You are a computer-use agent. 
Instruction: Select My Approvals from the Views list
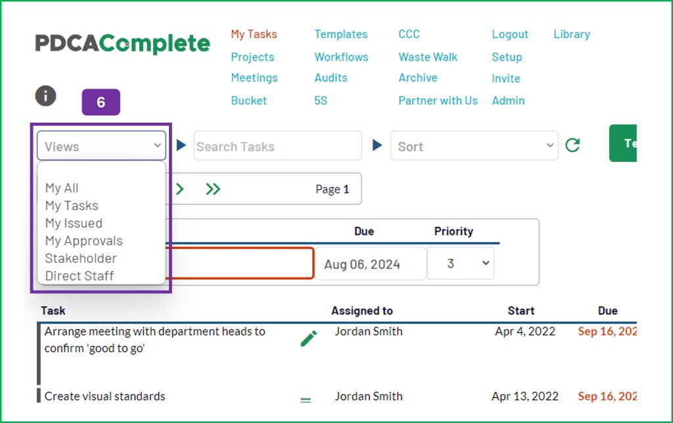(x=83, y=241)
